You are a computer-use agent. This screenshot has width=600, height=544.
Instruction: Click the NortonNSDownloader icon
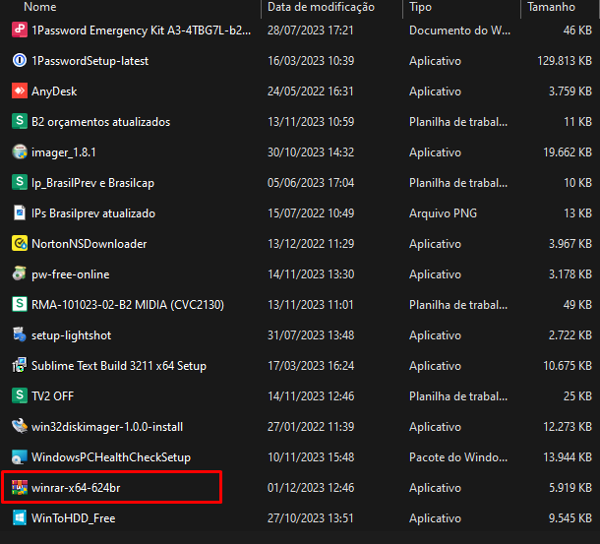click(x=20, y=244)
